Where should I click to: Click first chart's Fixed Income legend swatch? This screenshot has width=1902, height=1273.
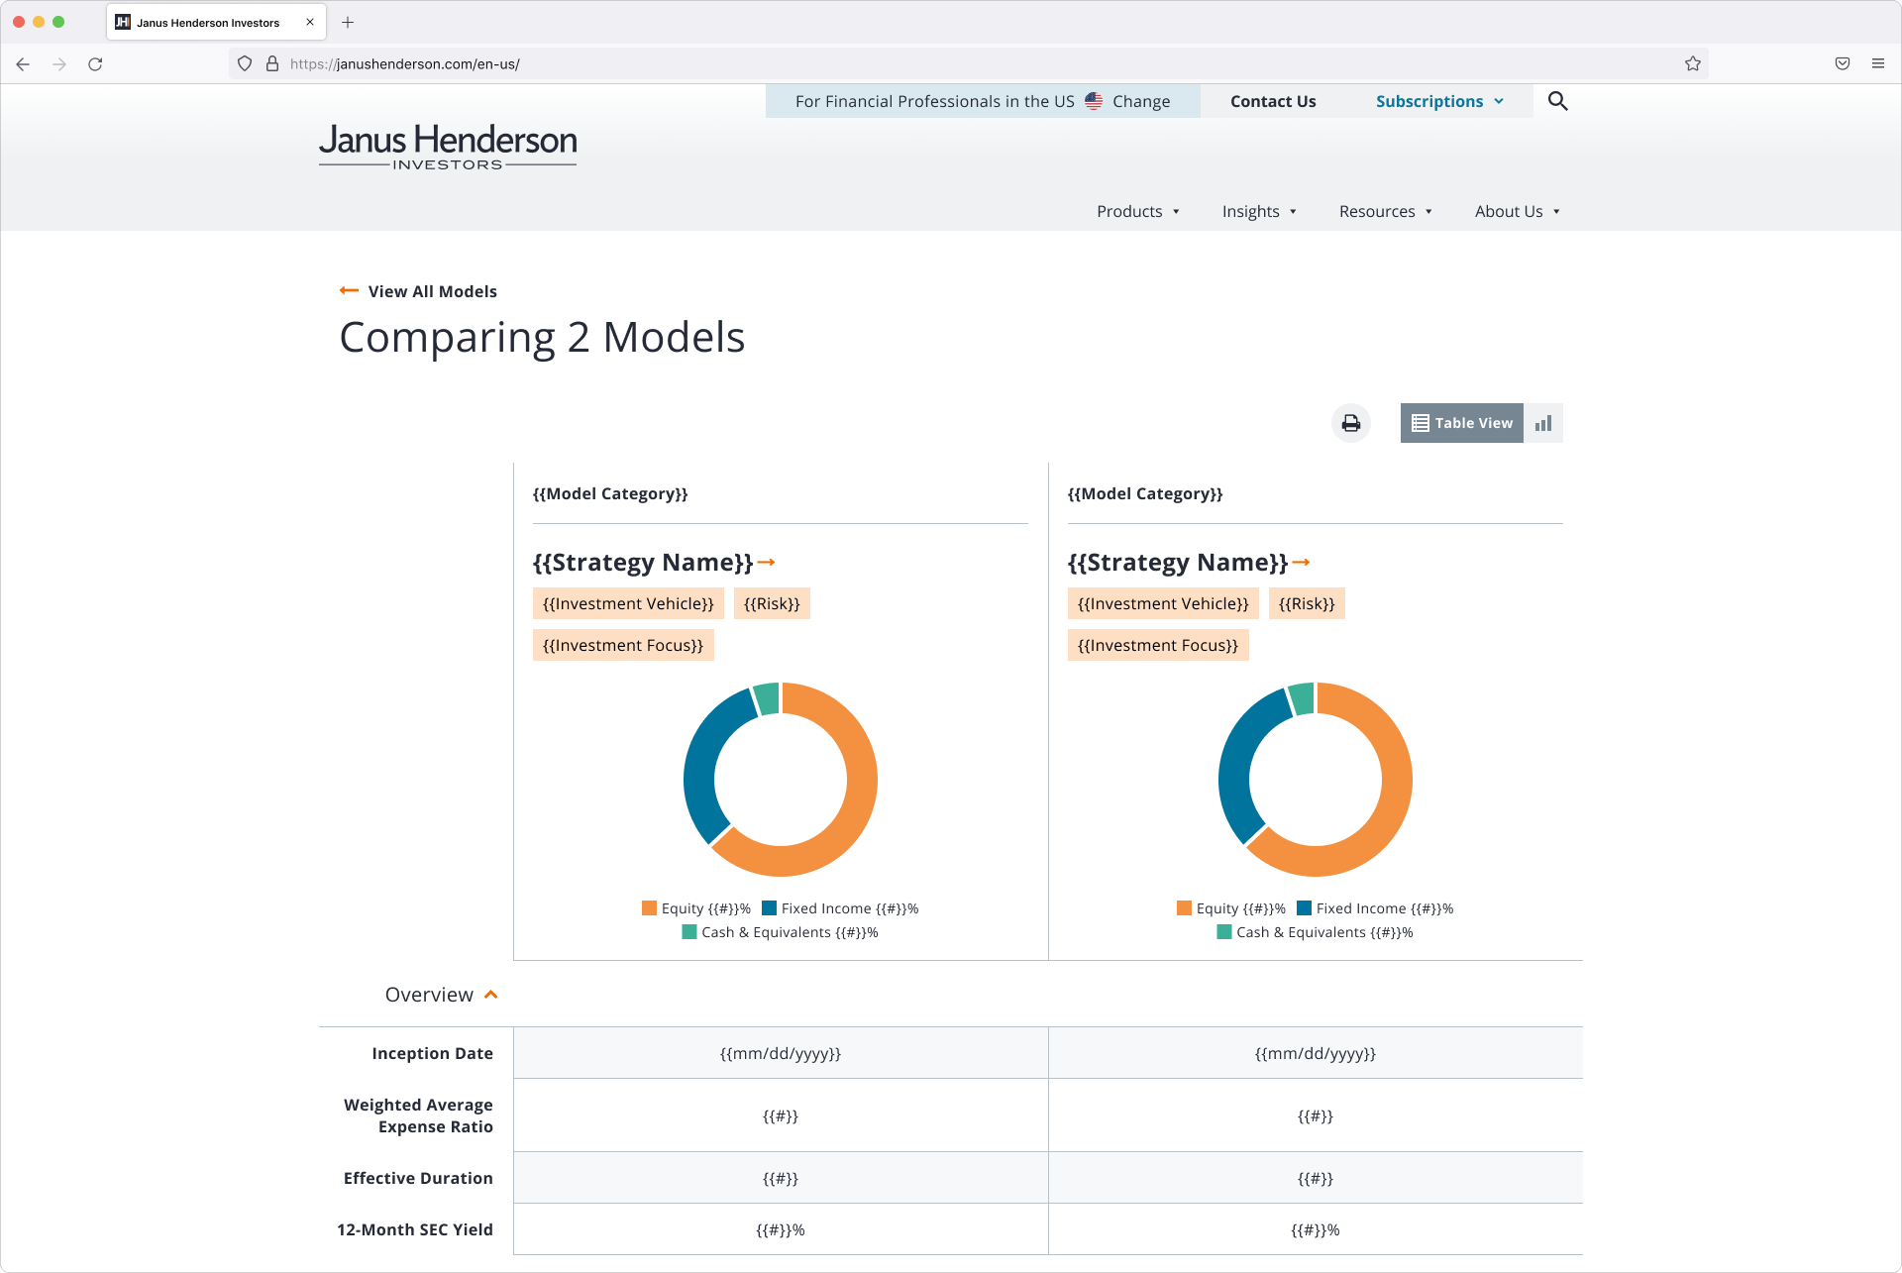[x=770, y=907]
